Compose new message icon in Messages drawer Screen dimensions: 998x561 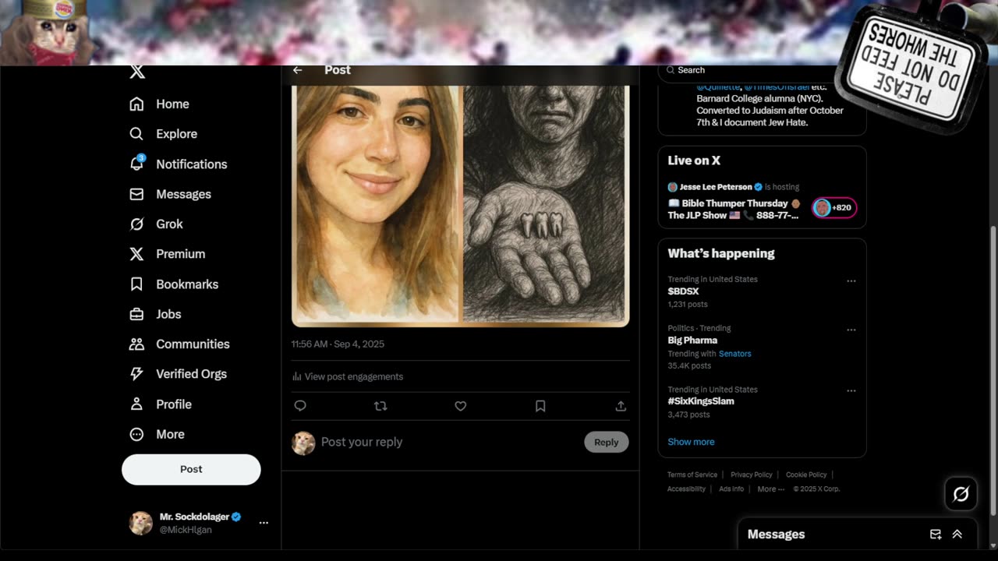936,535
